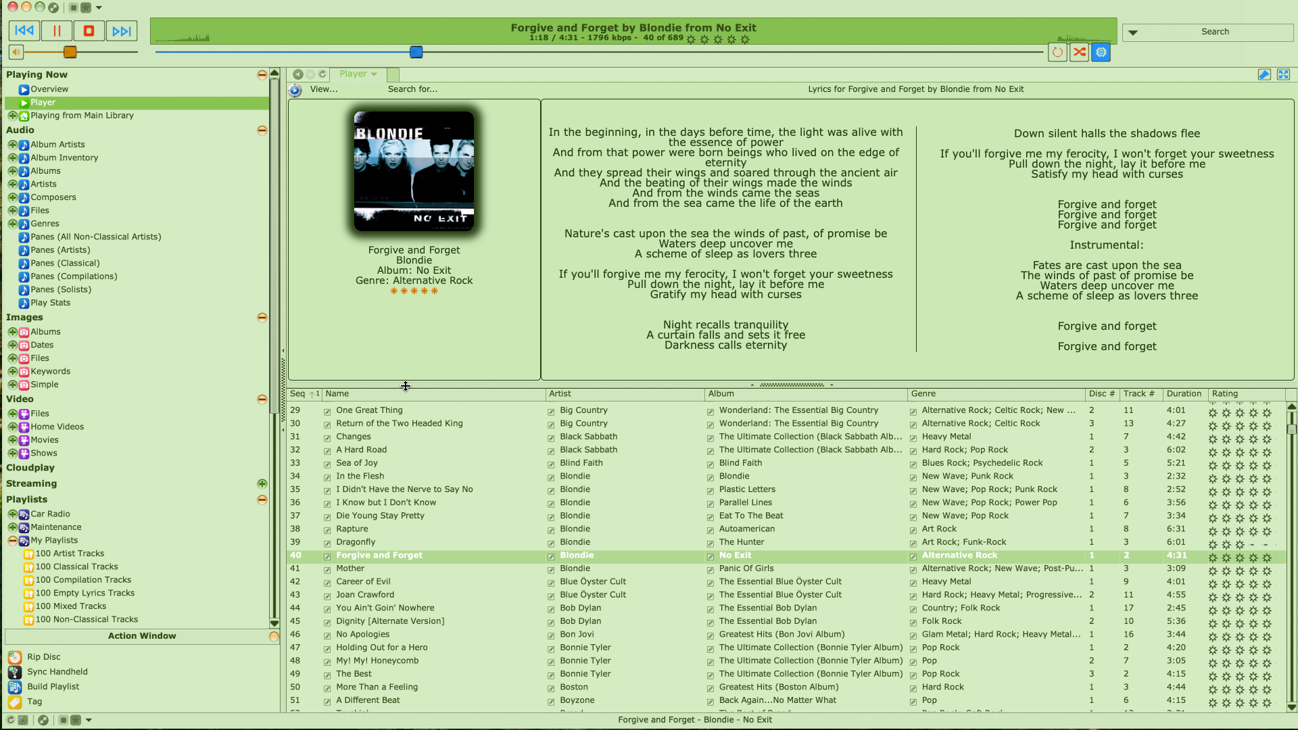Open the Cloudplay section
This screenshot has width=1298, height=730.
coord(30,468)
